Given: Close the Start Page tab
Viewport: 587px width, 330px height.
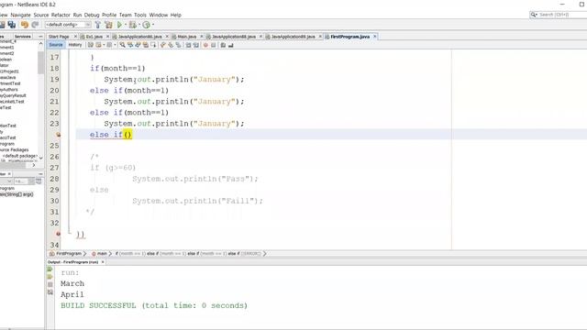Looking at the screenshot, I should [x=75, y=37].
